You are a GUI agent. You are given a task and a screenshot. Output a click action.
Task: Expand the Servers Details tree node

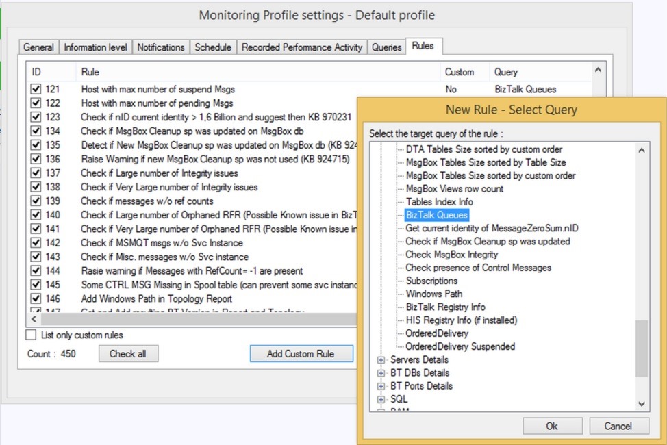[381, 360]
